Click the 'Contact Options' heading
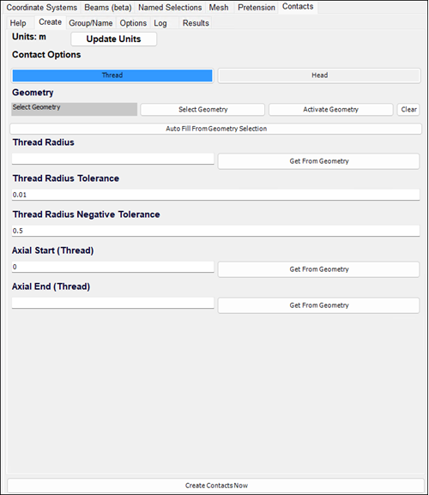429x495 pixels. (x=46, y=55)
